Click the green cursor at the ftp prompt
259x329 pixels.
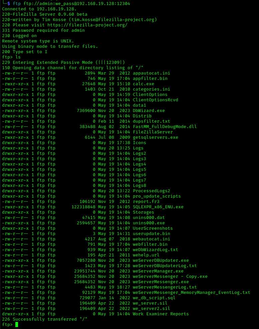pos(17,325)
